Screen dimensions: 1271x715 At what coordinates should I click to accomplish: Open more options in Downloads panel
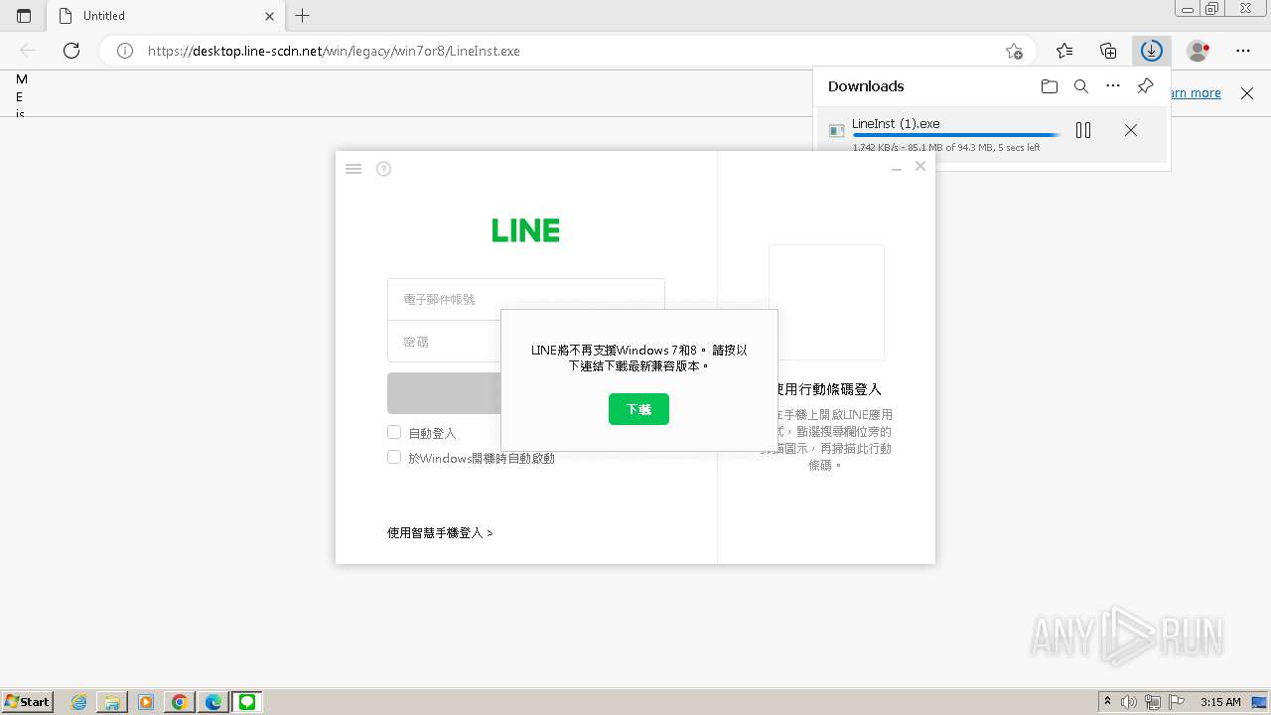click(1113, 86)
